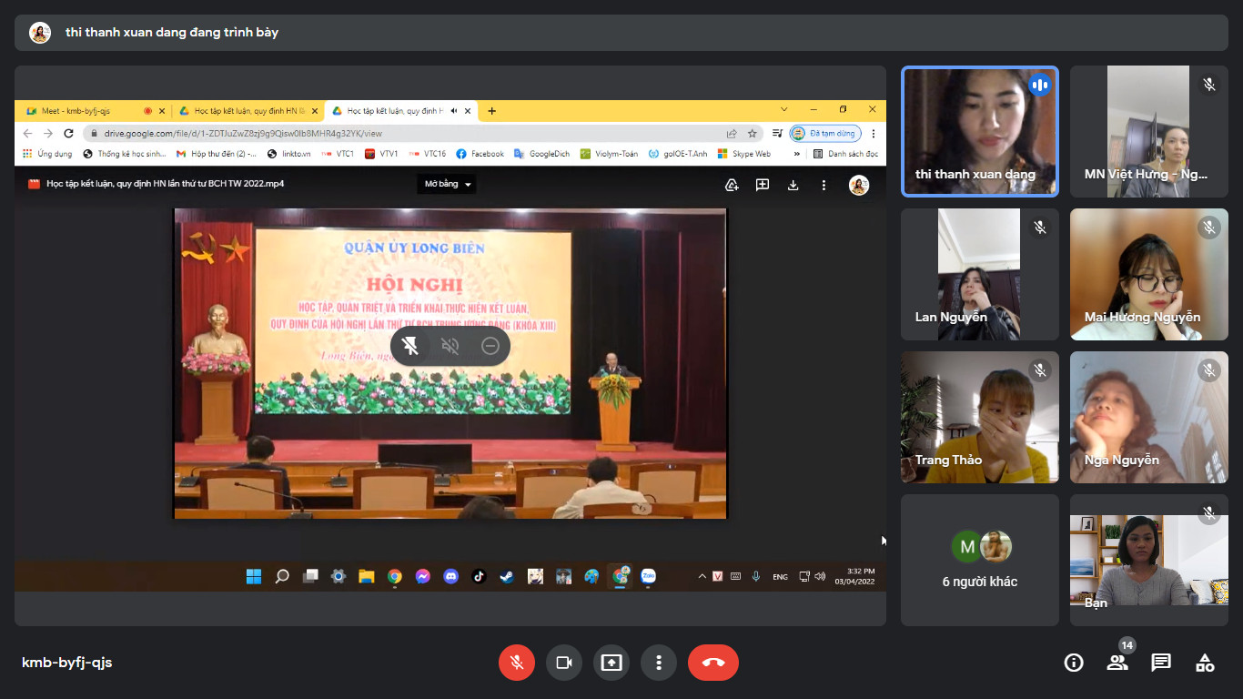Viewport: 1243px width, 699px height.
Task: Remove presentation from view via minus icon
Action: pyautogui.click(x=490, y=346)
